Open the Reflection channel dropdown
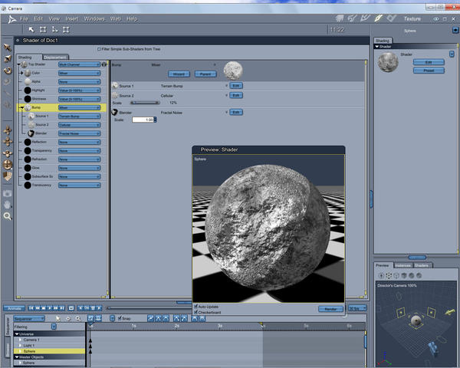460x368 pixels. pyautogui.click(x=79, y=142)
